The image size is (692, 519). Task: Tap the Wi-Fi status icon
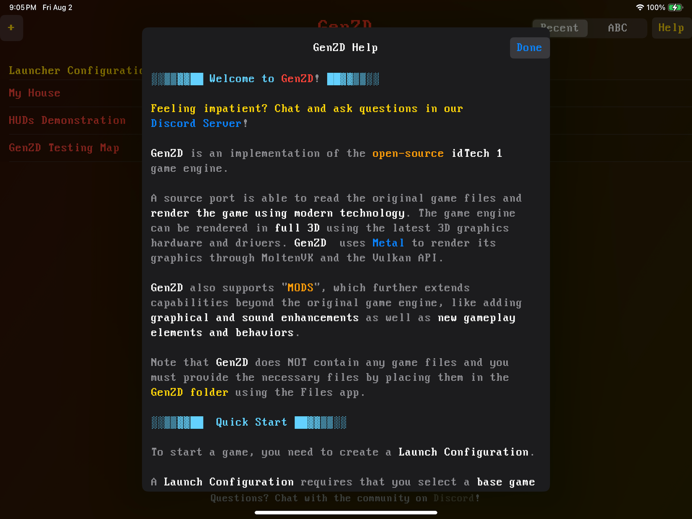[x=640, y=8]
